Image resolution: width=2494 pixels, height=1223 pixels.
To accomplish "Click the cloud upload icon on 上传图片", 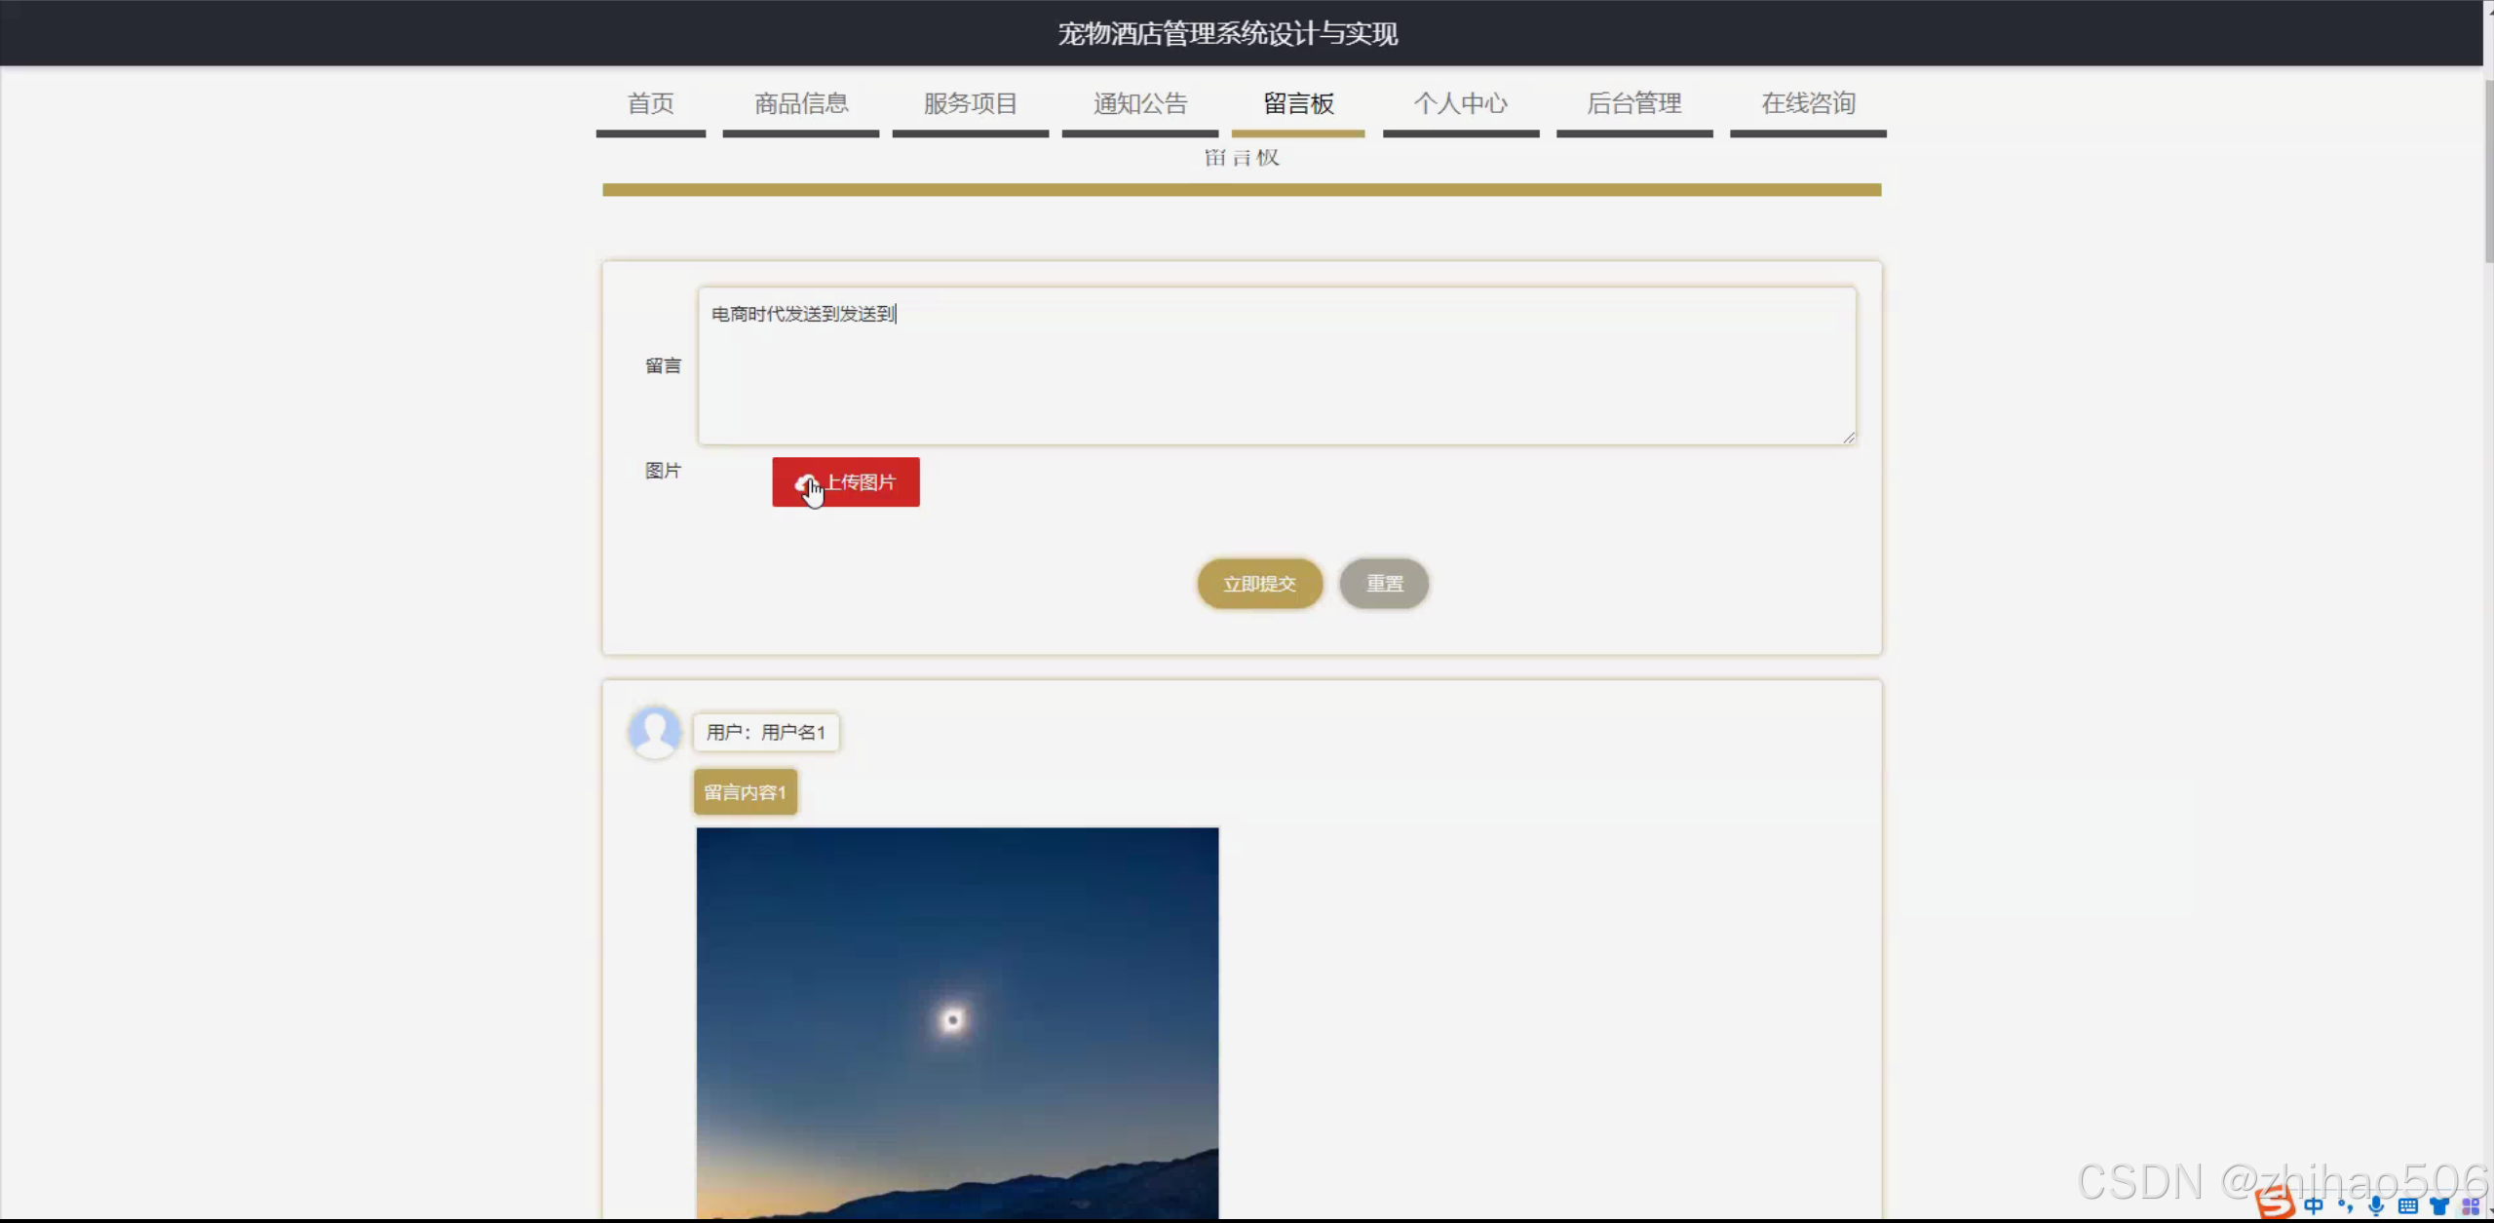I will point(805,482).
